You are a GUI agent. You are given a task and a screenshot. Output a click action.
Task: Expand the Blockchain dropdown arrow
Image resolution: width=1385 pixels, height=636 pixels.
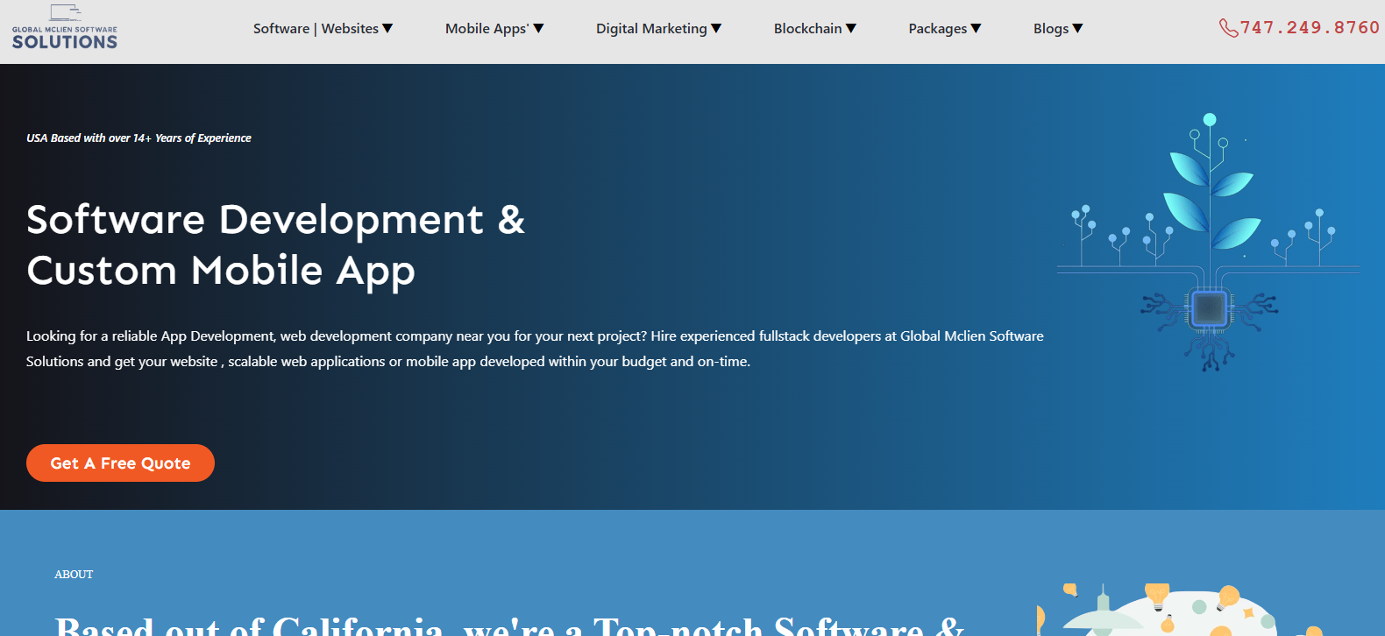[851, 29]
